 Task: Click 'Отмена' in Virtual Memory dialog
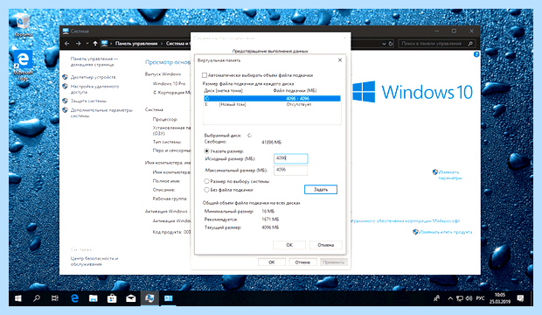[325, 245]
